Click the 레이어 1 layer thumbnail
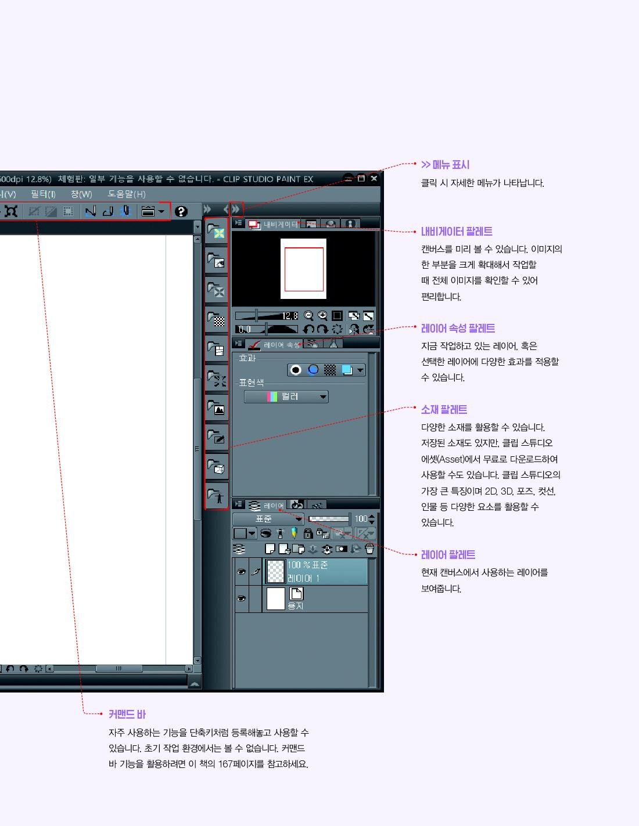The image size is (639, 826). coord(275,572)
